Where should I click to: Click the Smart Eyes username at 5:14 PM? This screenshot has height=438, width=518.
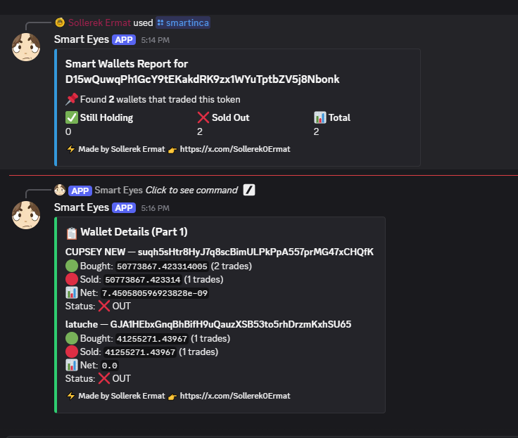pos(82,39)
